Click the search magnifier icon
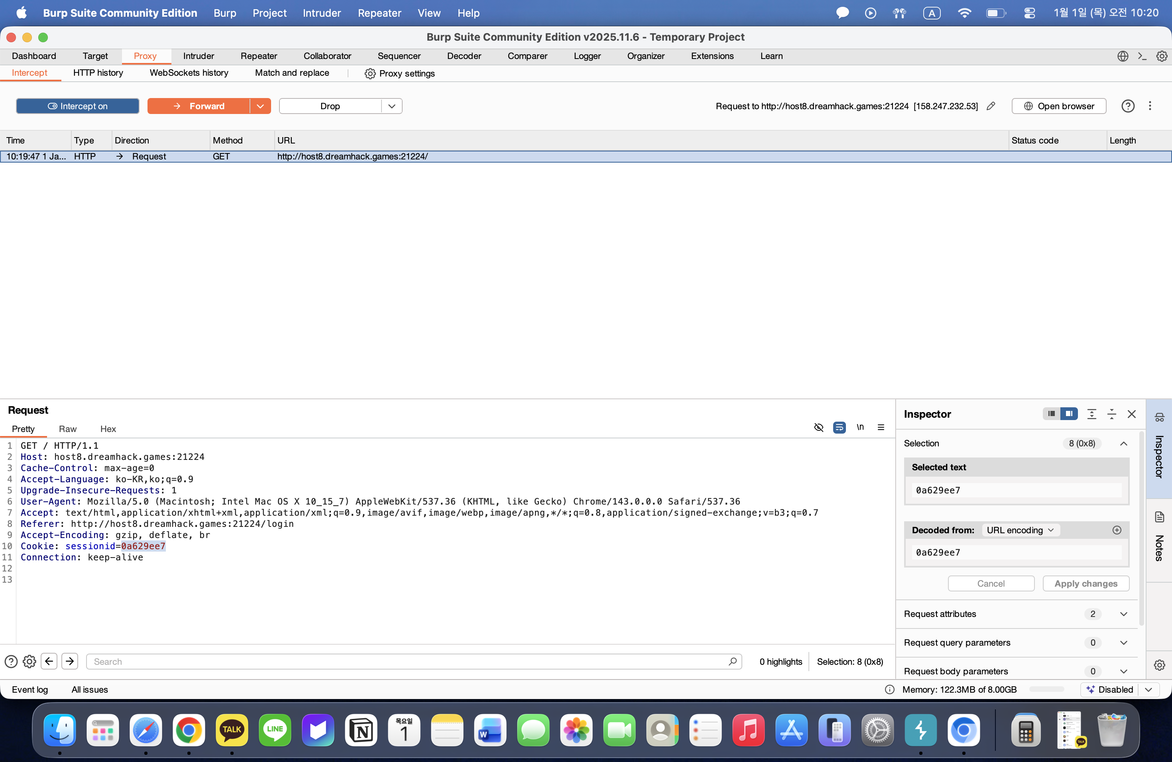The height and width of the screenshot is (762, 1172). (732, 661)
